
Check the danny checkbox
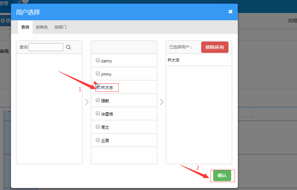[98, 60]
